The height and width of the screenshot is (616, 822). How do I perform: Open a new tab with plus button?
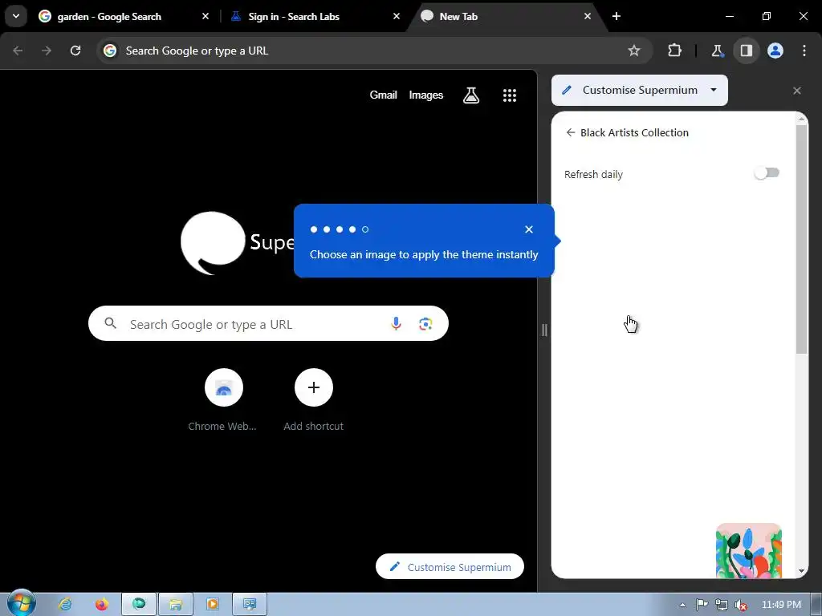pyautogui.click(x=616, y=16)
